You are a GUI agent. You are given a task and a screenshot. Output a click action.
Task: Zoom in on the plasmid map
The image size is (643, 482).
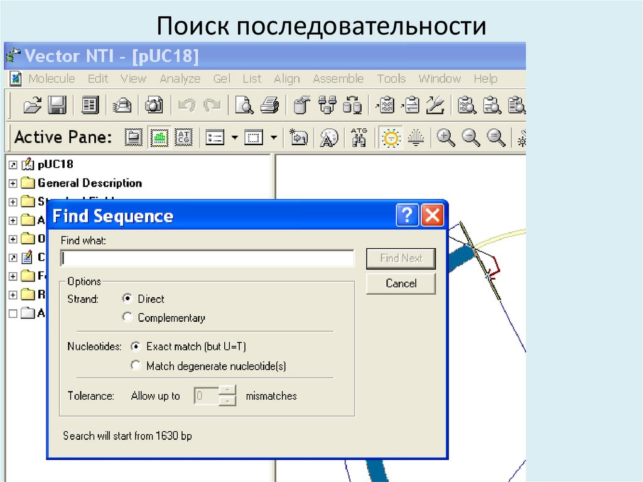[x=446, y=137]
